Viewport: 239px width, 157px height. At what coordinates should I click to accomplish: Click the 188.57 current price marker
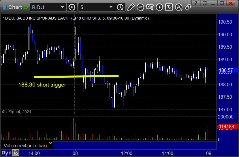click(227, 70)
